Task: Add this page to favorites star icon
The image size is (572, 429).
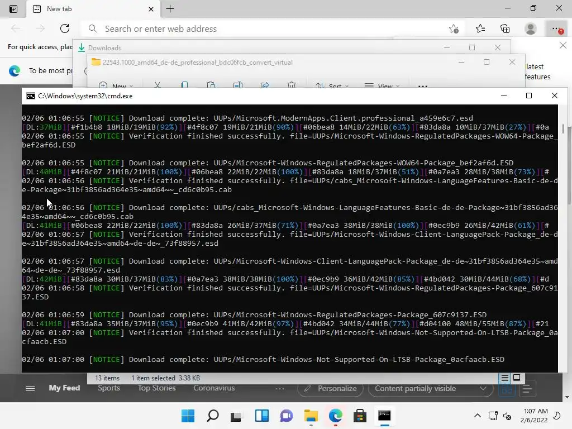Action: tap(454, 29)
